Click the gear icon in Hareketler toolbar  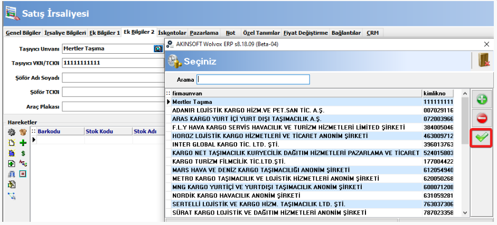pyautogui.click(x=12, y=132)
